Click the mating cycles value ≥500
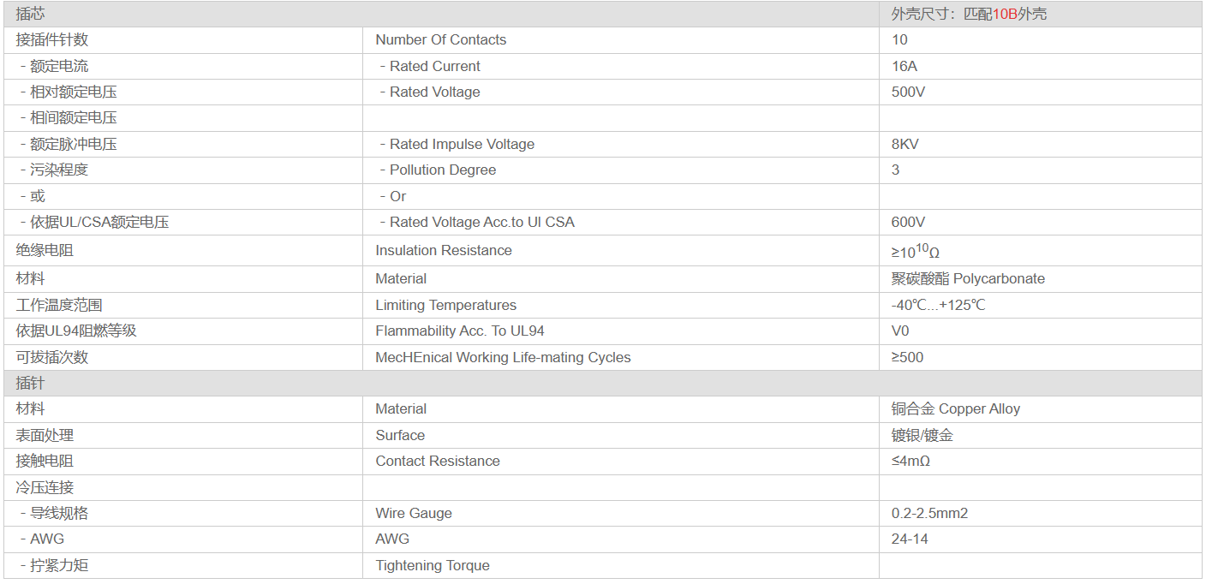Image resolution: width=1206 pixels, height=584 pixels. [x=908, y=357]
